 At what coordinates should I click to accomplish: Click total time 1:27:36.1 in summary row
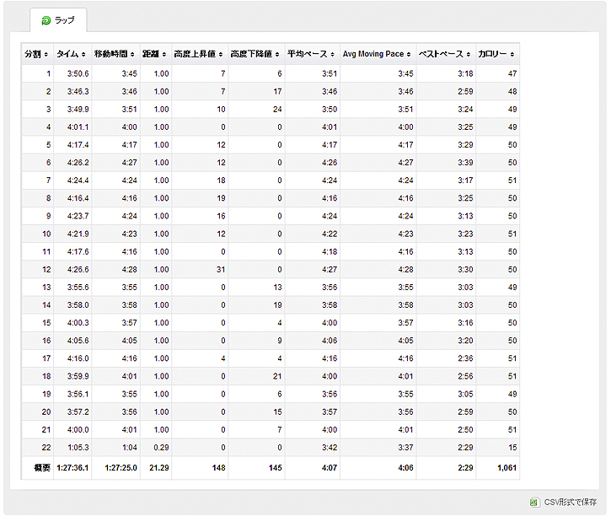tap(72, 467)
